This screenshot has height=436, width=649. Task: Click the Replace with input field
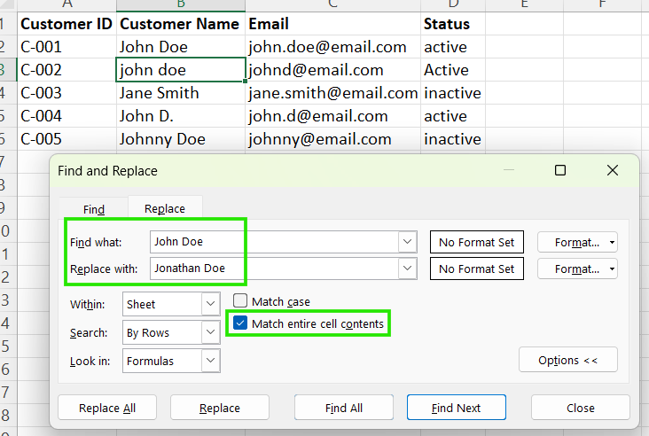pos(275,269)
